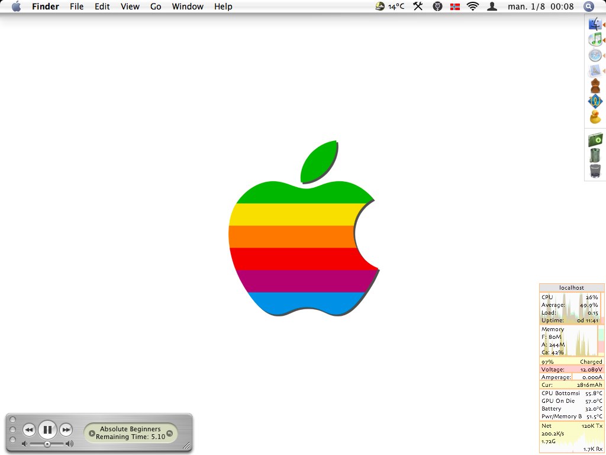The height and width of the screenshot is (455, 606).
Task: Click the Amperage reading row
Action: [x=572, y=377]
